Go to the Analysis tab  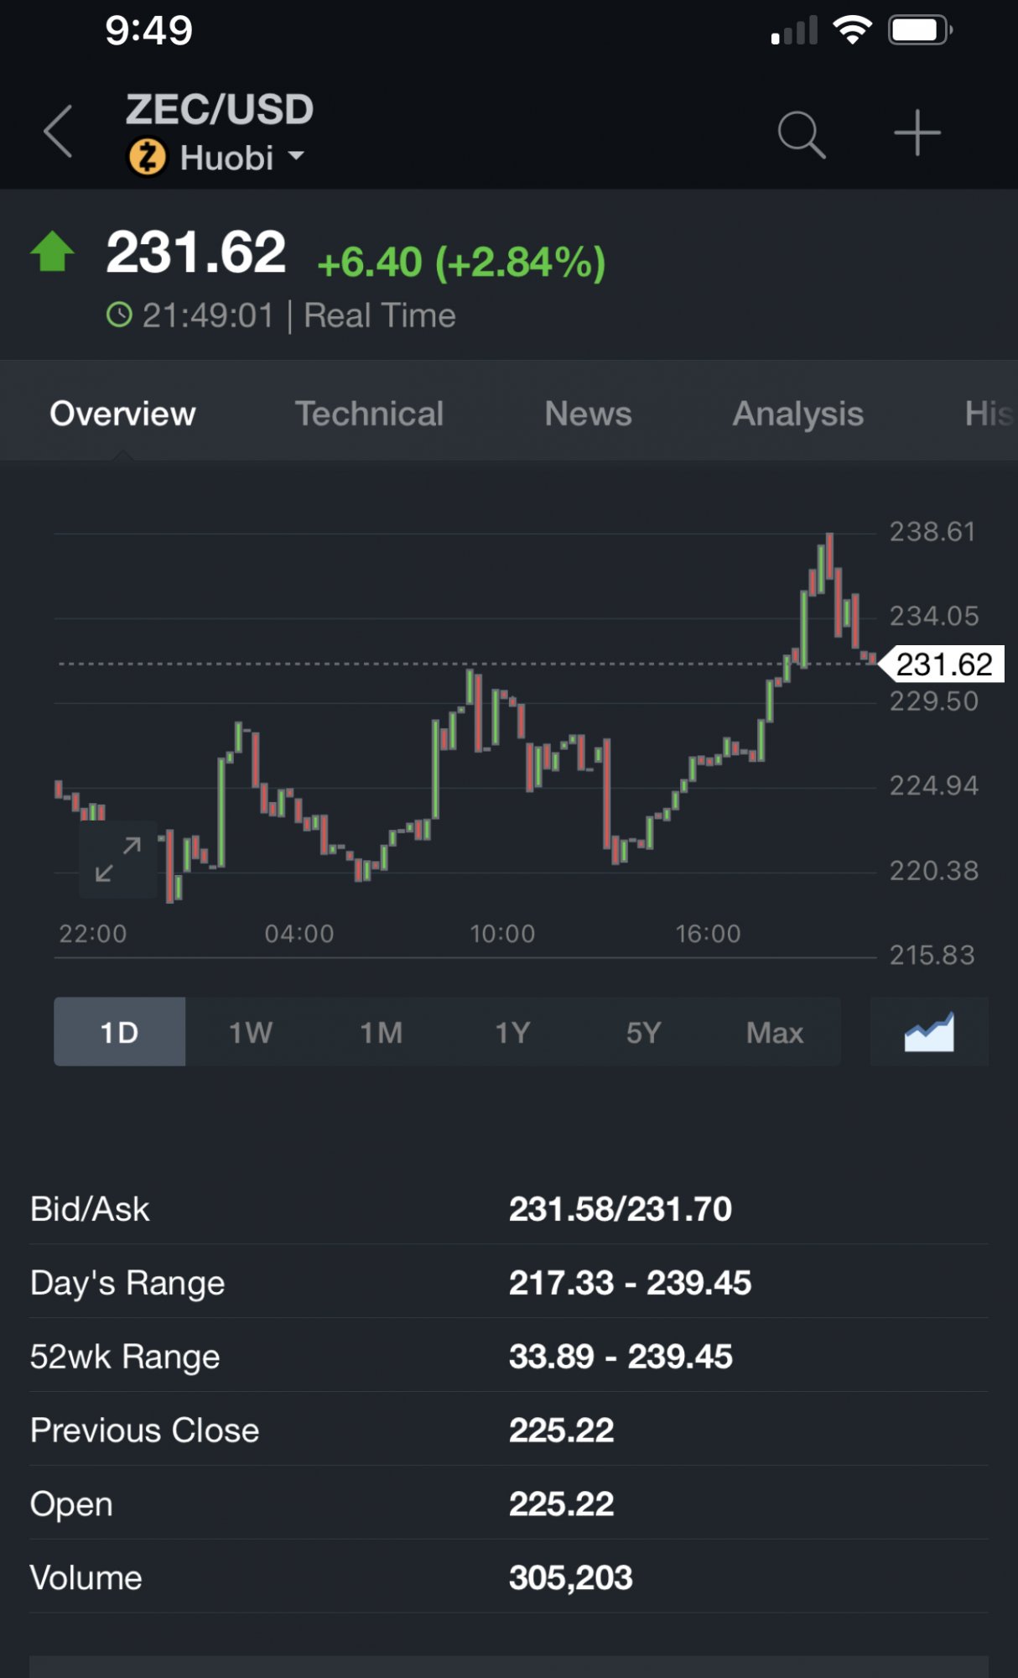[x=797, y=414]
